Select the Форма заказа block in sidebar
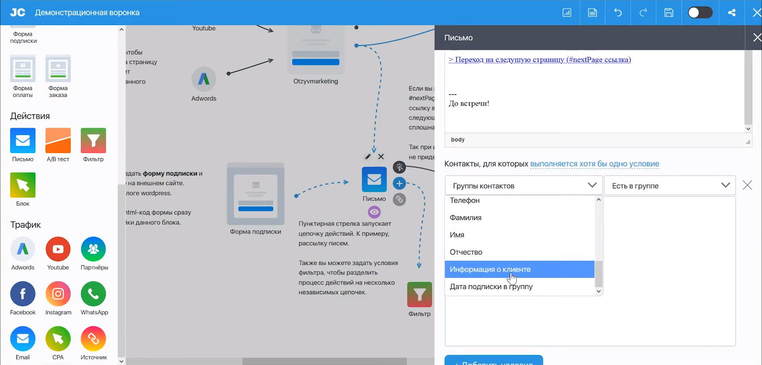The image size is (762, 365). click(x=58, y=77)
